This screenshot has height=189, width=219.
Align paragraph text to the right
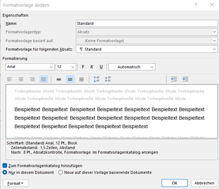click(32, 79)
